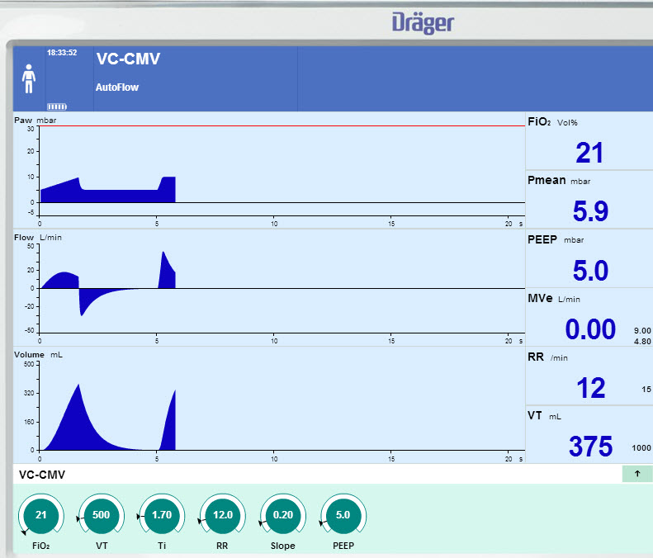653x558 pixels.
Task: Select the measured PEEP value 5.0
Action: (590, 271)
